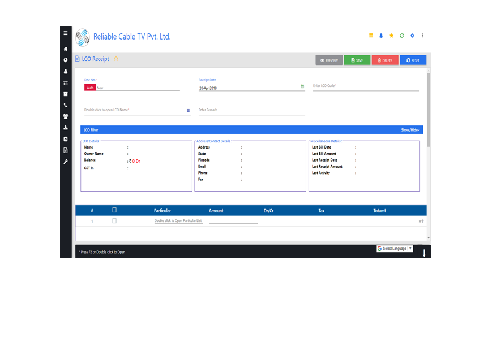
Task: Click the green Save button
Action: tap(357, 60)
